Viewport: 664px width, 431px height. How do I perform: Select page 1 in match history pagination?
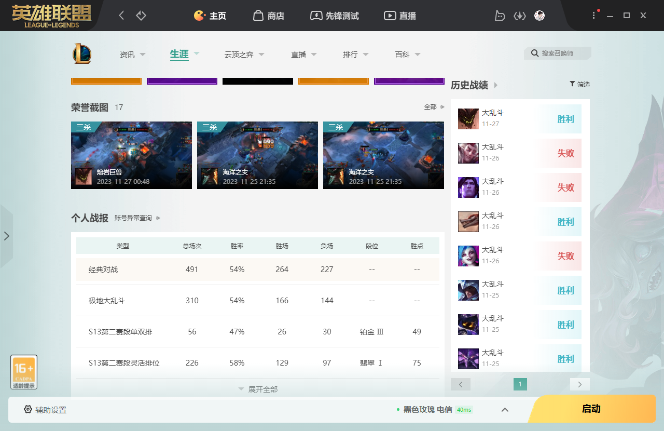(x=520, y=384)
